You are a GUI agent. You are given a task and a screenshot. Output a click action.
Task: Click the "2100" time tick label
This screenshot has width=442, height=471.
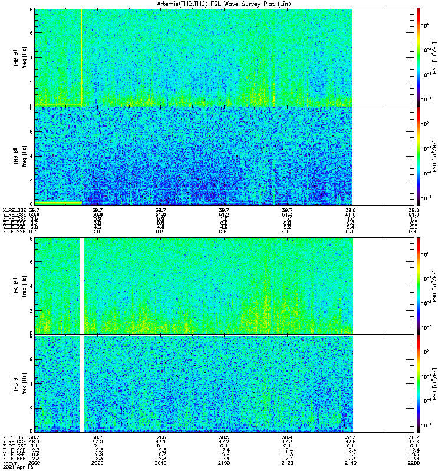click(224, 463)
